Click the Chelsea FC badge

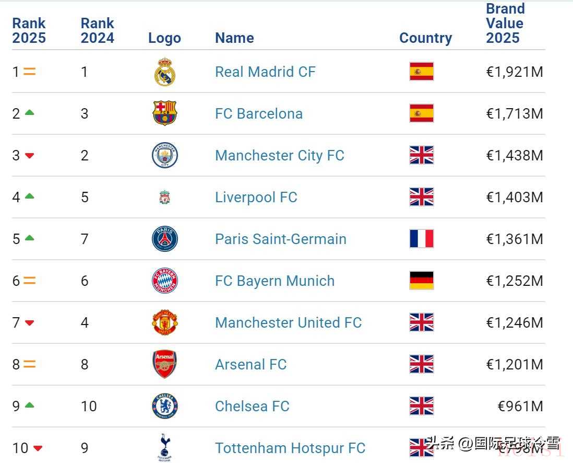point(165,406)
